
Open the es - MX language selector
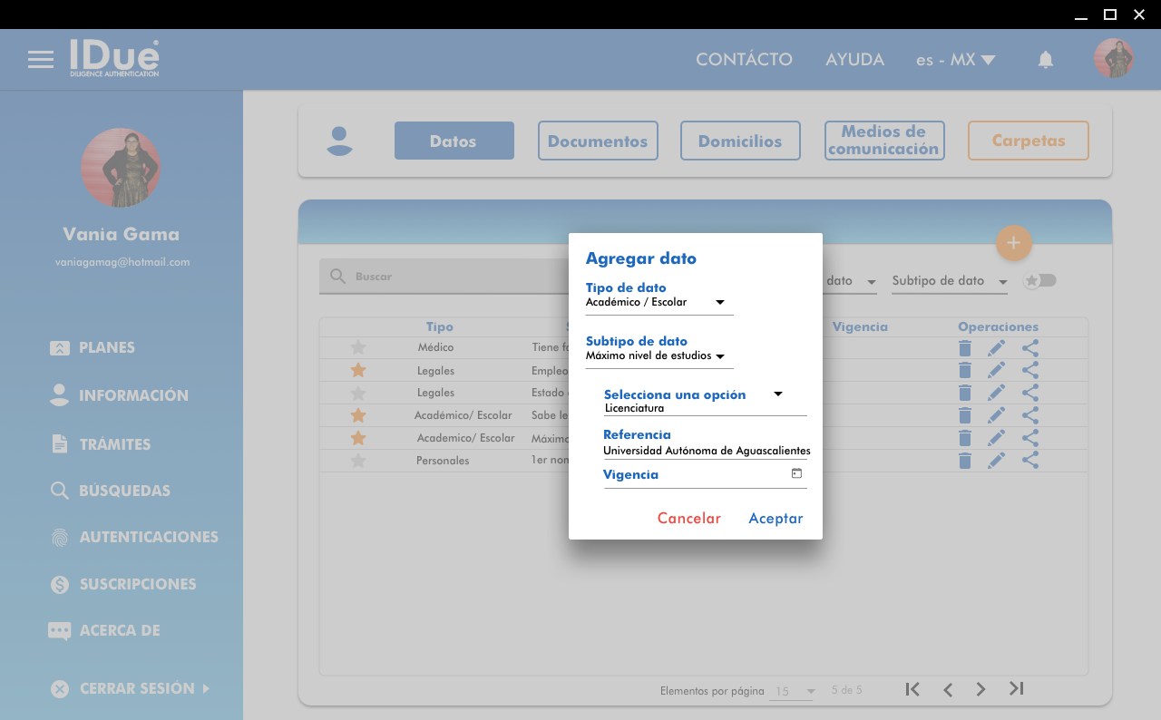[x=955, y=60]
